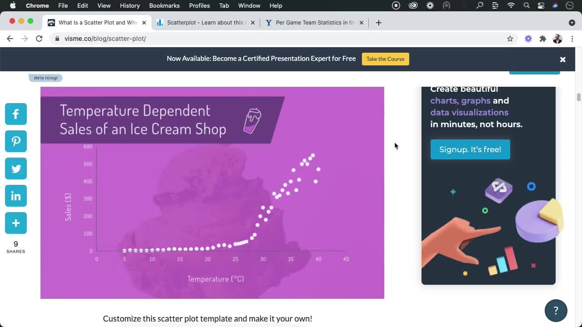Open Chrome's three-dot menu
This screenshot has width=582, height=327.
(572, 39)
